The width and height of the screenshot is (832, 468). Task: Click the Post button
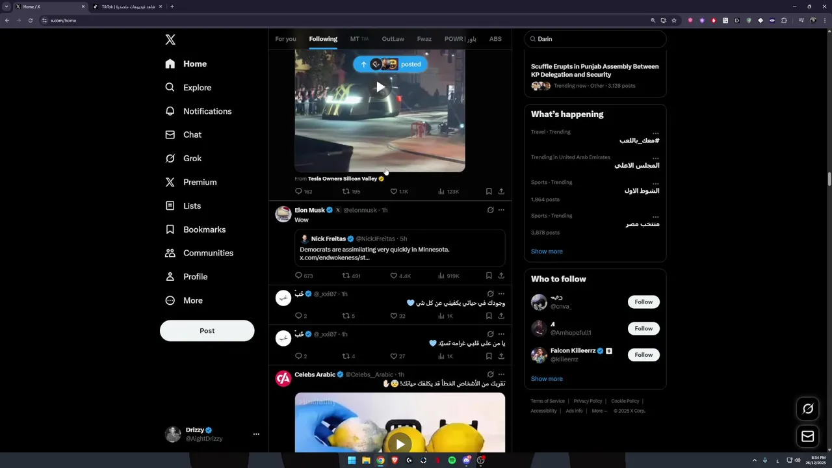coord(207,331)
